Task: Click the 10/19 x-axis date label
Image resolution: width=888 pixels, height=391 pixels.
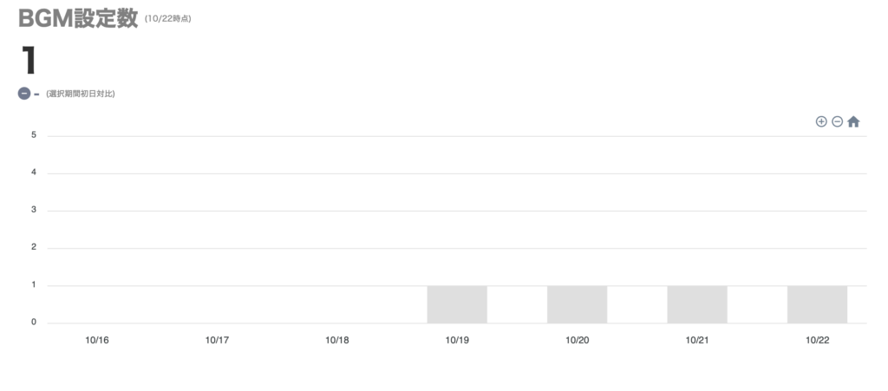Action: (457, 341)
